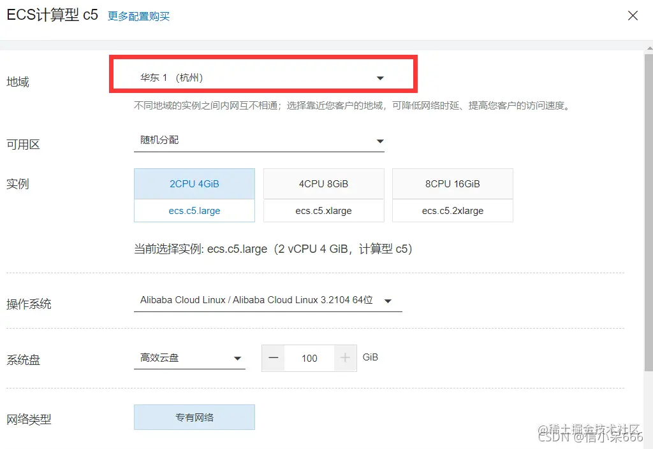The height and width of the screenshot is (449, 653).
Task: Close the ECS计算型 c5 dialog
Action: tap(633, 16)
